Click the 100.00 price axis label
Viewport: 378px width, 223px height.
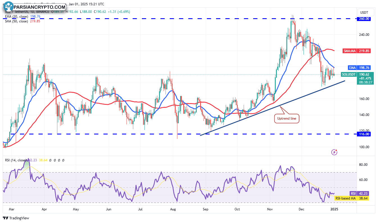pyautogui.click(x=365, y=147)
